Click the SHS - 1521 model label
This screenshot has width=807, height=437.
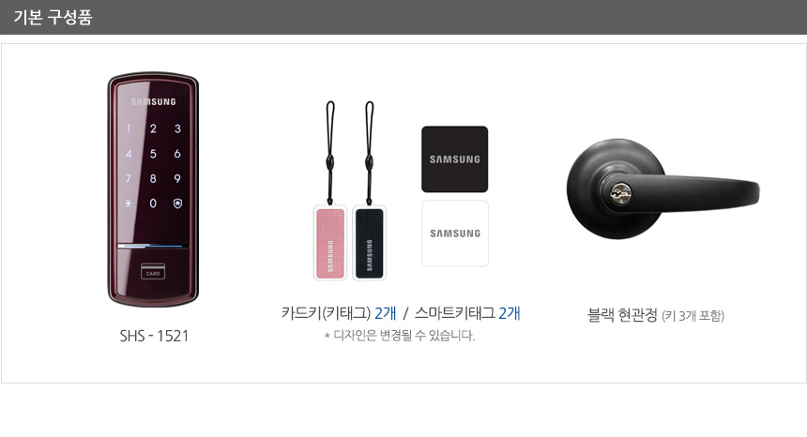pyautogui.click(x=154, y=336)
